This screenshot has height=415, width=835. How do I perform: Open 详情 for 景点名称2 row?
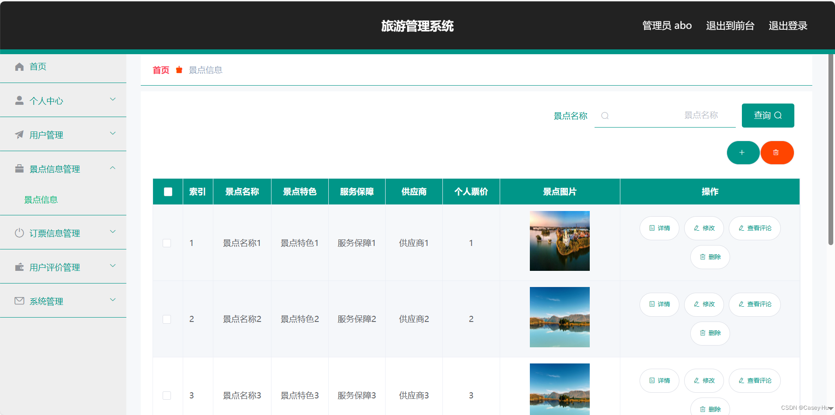point(659,304)
